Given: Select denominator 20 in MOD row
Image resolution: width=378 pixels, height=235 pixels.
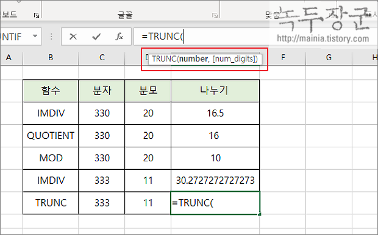Looking at the screenshot, I should click(x=148, y=158).
